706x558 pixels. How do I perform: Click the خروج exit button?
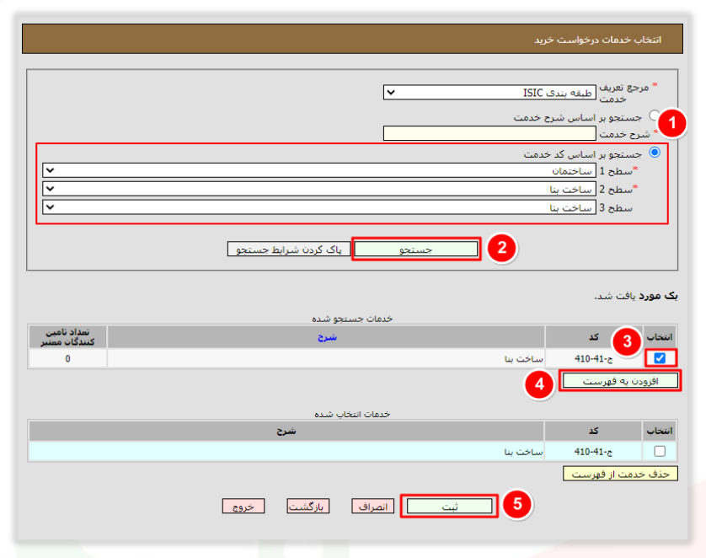[243, 507]
